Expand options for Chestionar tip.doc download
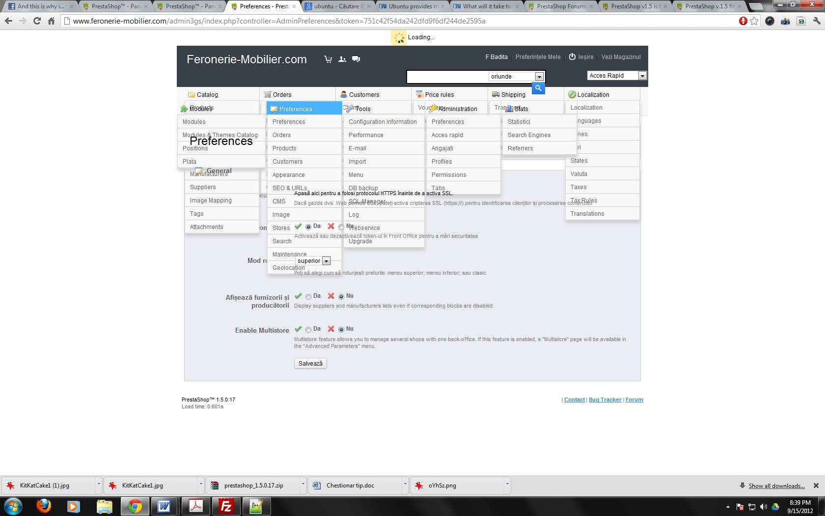 [x=405, y=485]
